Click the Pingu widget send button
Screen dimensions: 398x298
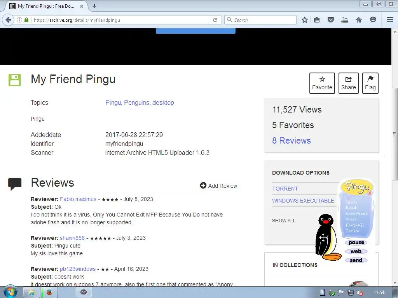click(x=356, y=260)
